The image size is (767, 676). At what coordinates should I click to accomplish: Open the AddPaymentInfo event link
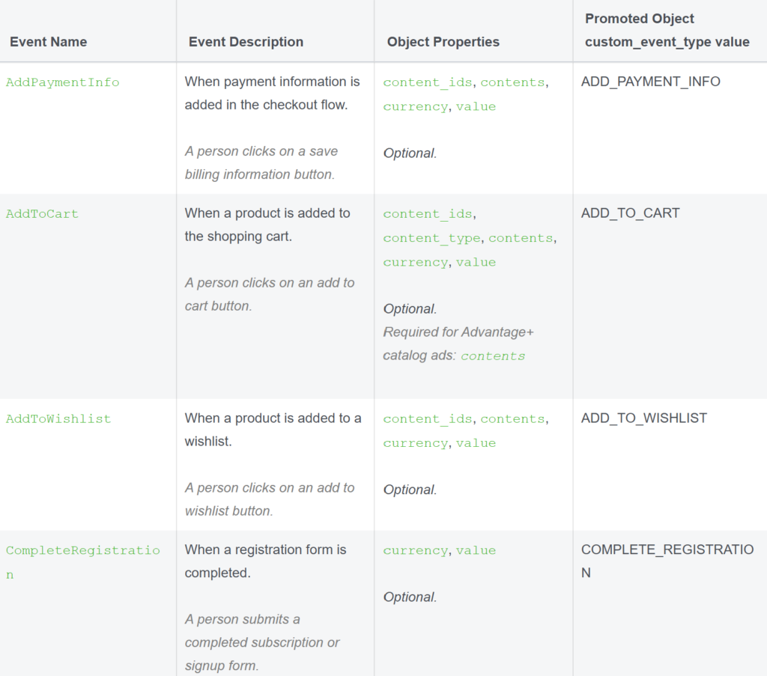[x=63, y=82]
